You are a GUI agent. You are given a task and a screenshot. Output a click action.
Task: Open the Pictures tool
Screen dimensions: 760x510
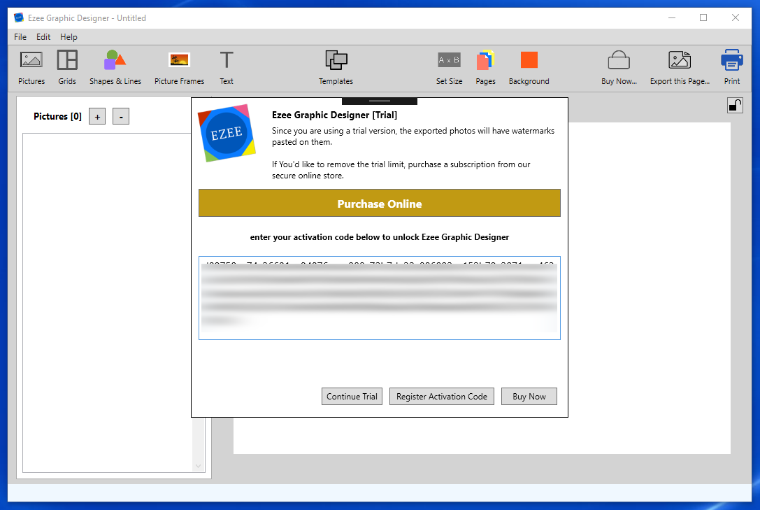31,60
